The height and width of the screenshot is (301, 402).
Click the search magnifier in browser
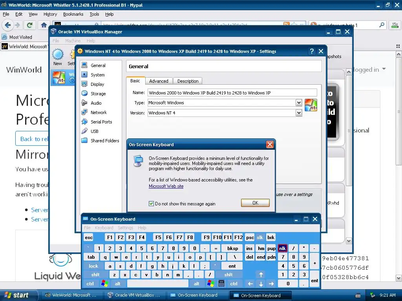pos(382,25)
